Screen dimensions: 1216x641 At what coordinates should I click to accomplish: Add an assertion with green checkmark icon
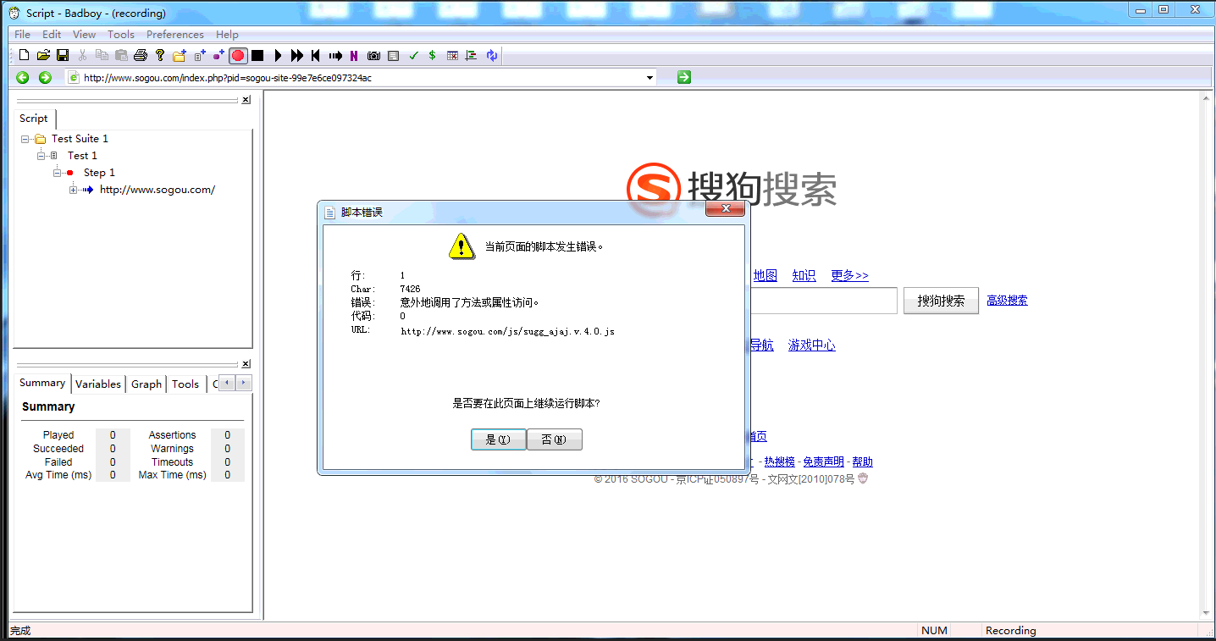(x=413, y=56)
